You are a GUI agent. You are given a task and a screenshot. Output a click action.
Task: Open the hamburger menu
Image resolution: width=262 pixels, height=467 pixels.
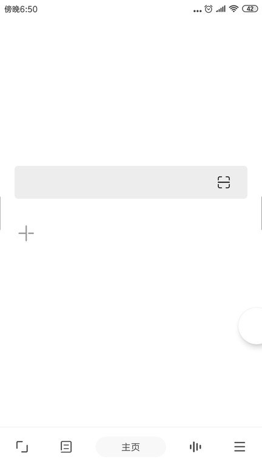point(240,447)
